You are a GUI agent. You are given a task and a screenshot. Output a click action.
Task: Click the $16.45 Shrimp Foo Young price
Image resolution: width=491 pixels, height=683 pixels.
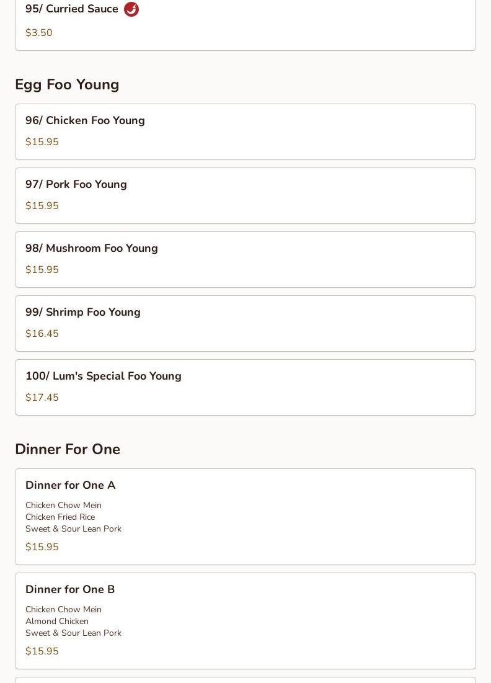pyautogui.click(x=42, y=334)
